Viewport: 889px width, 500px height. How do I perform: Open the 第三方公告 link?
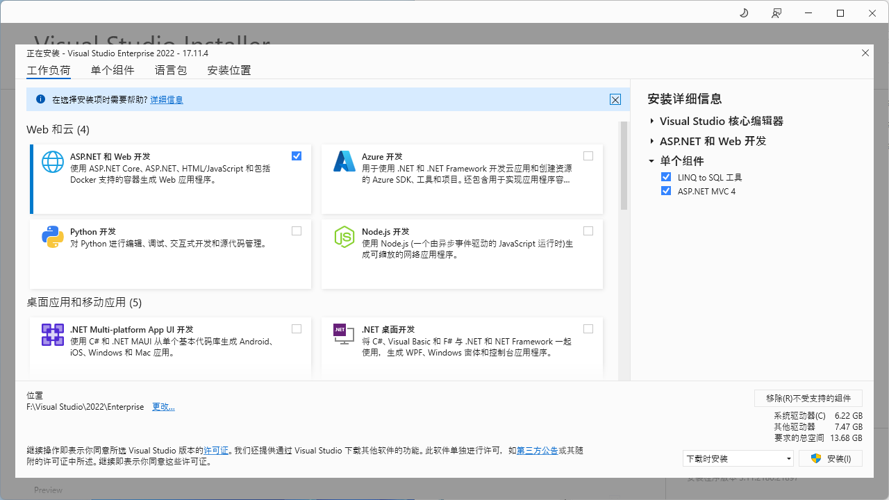[537, 451]
